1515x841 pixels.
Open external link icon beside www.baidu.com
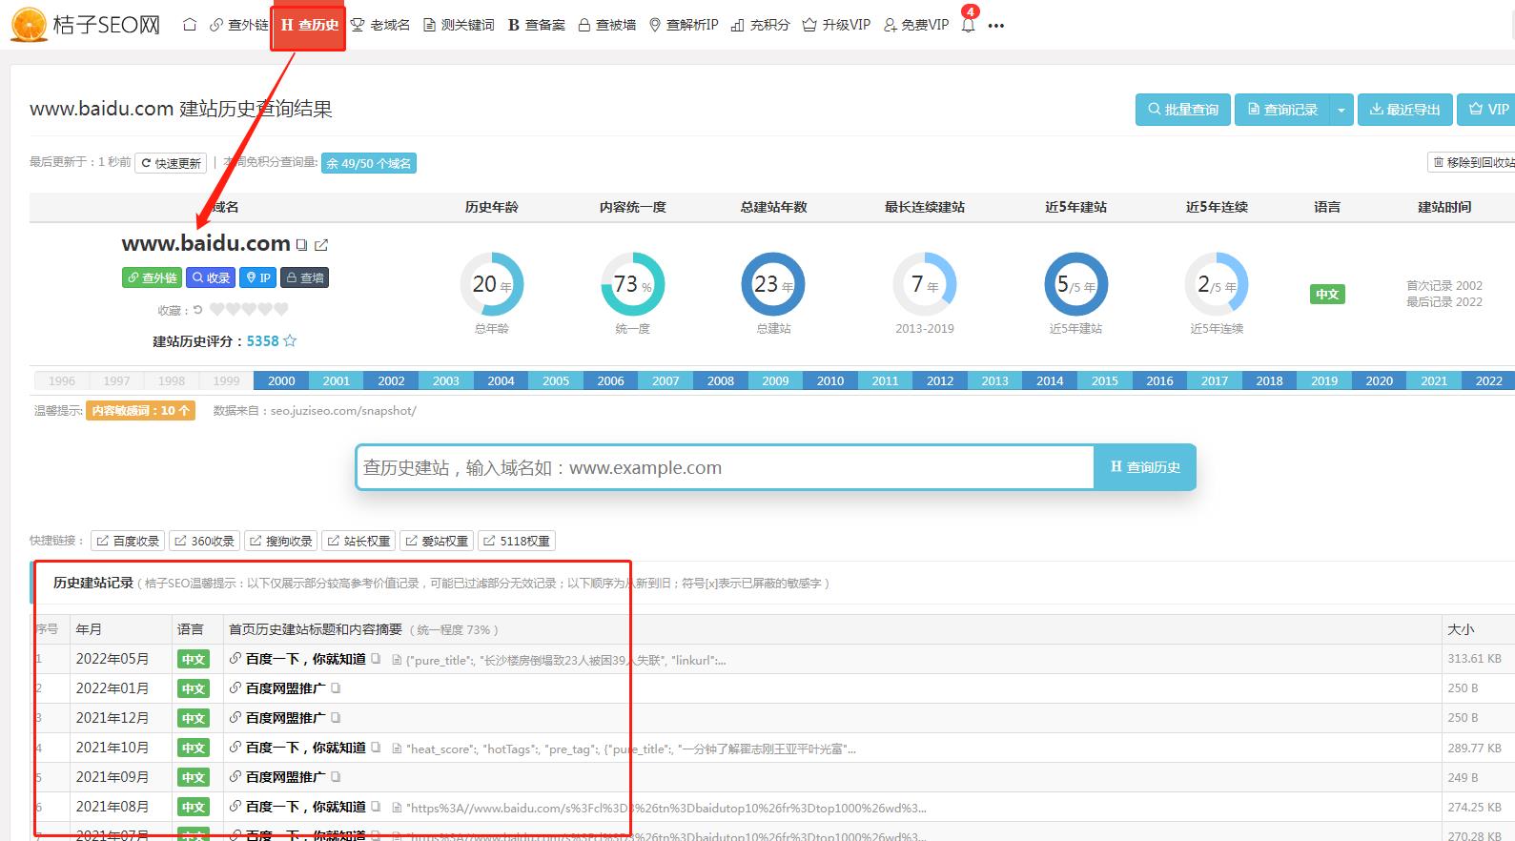point(321,245)
